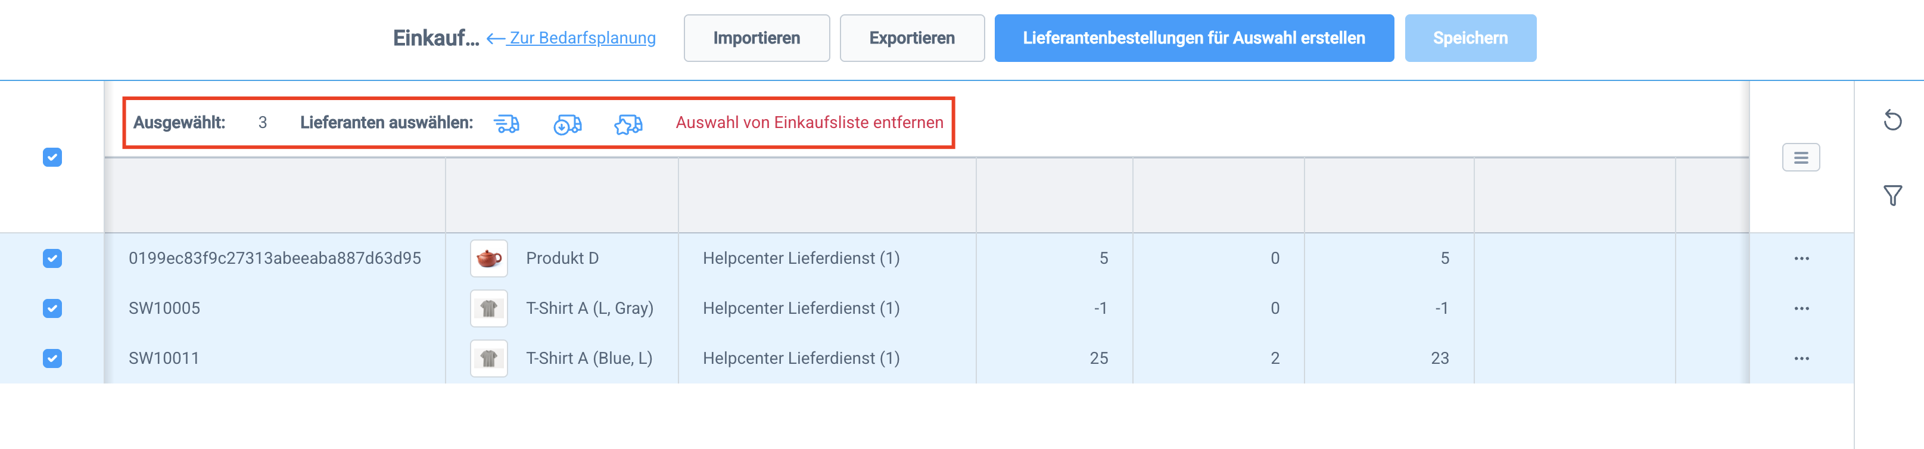Screen dimensions: 1924x449
Task: Select the cheapest supplier truck icon
Action: tap(568, 124)
